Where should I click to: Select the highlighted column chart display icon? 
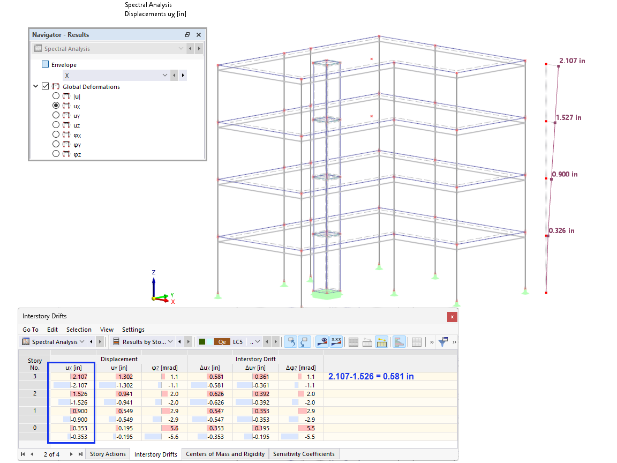400,341
